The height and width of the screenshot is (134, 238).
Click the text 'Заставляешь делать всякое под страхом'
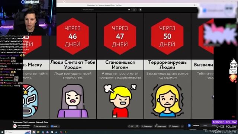point(167,75)
